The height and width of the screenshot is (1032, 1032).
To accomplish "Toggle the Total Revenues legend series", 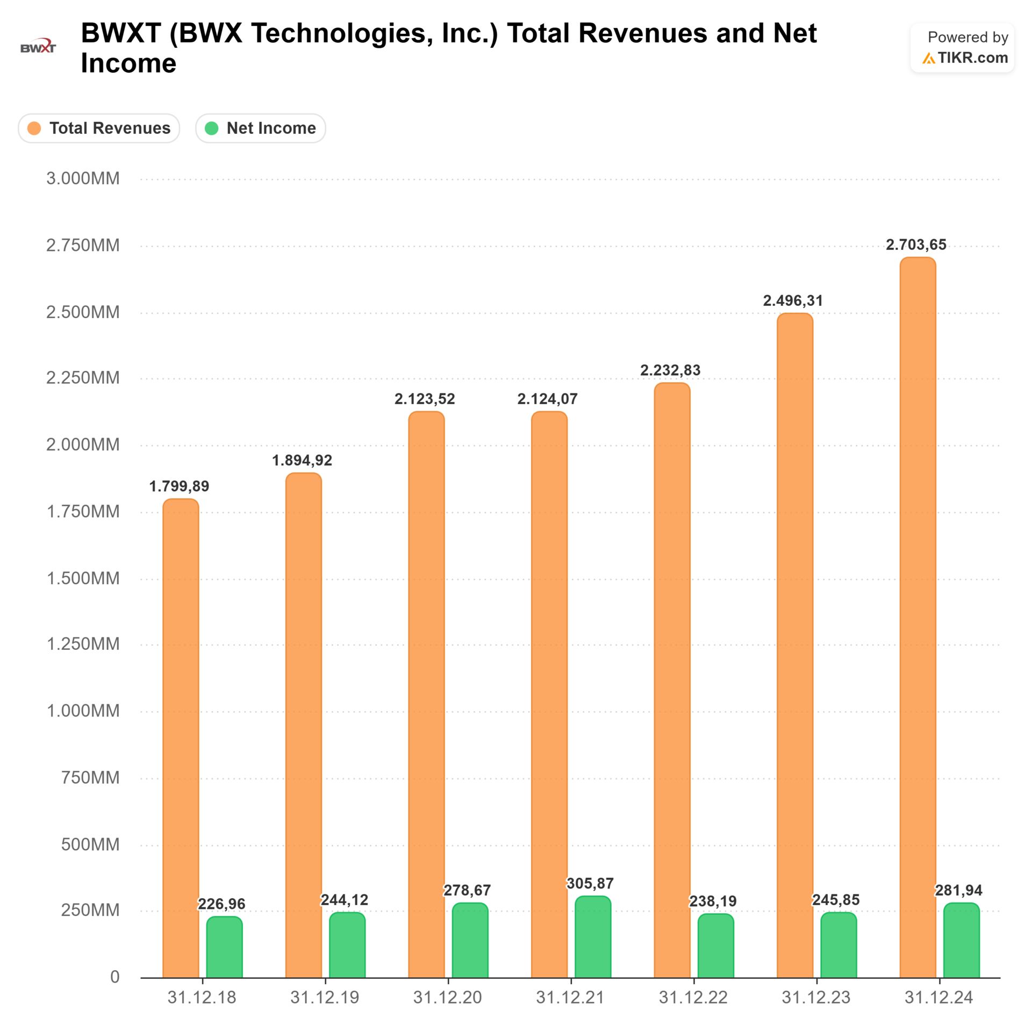I will tap(99, 128).
